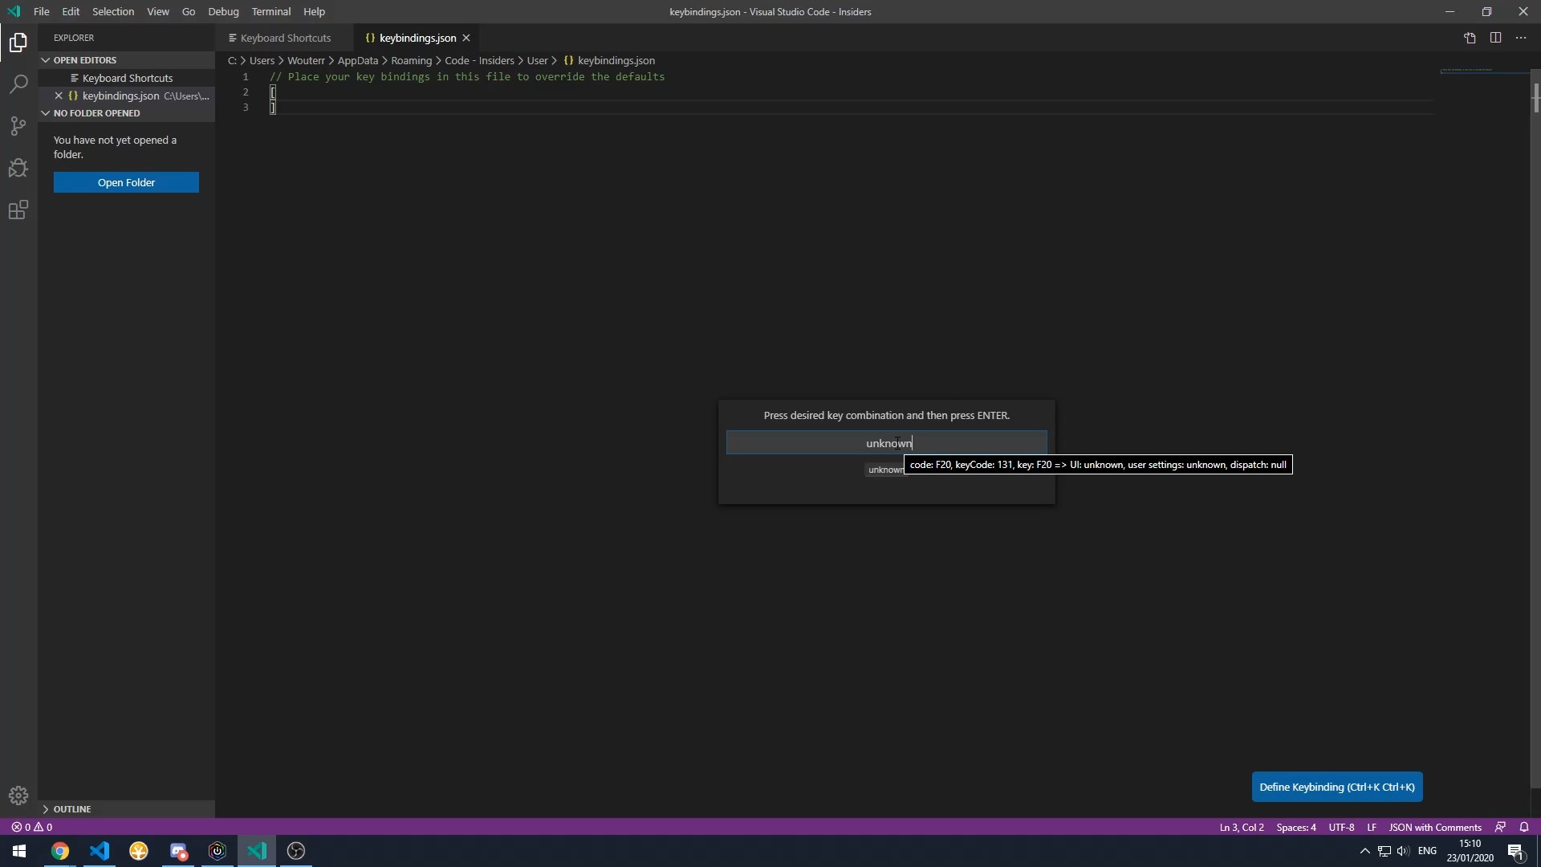
Task: Show Problems via errors and warnings indicator
Action: (32, 827)
